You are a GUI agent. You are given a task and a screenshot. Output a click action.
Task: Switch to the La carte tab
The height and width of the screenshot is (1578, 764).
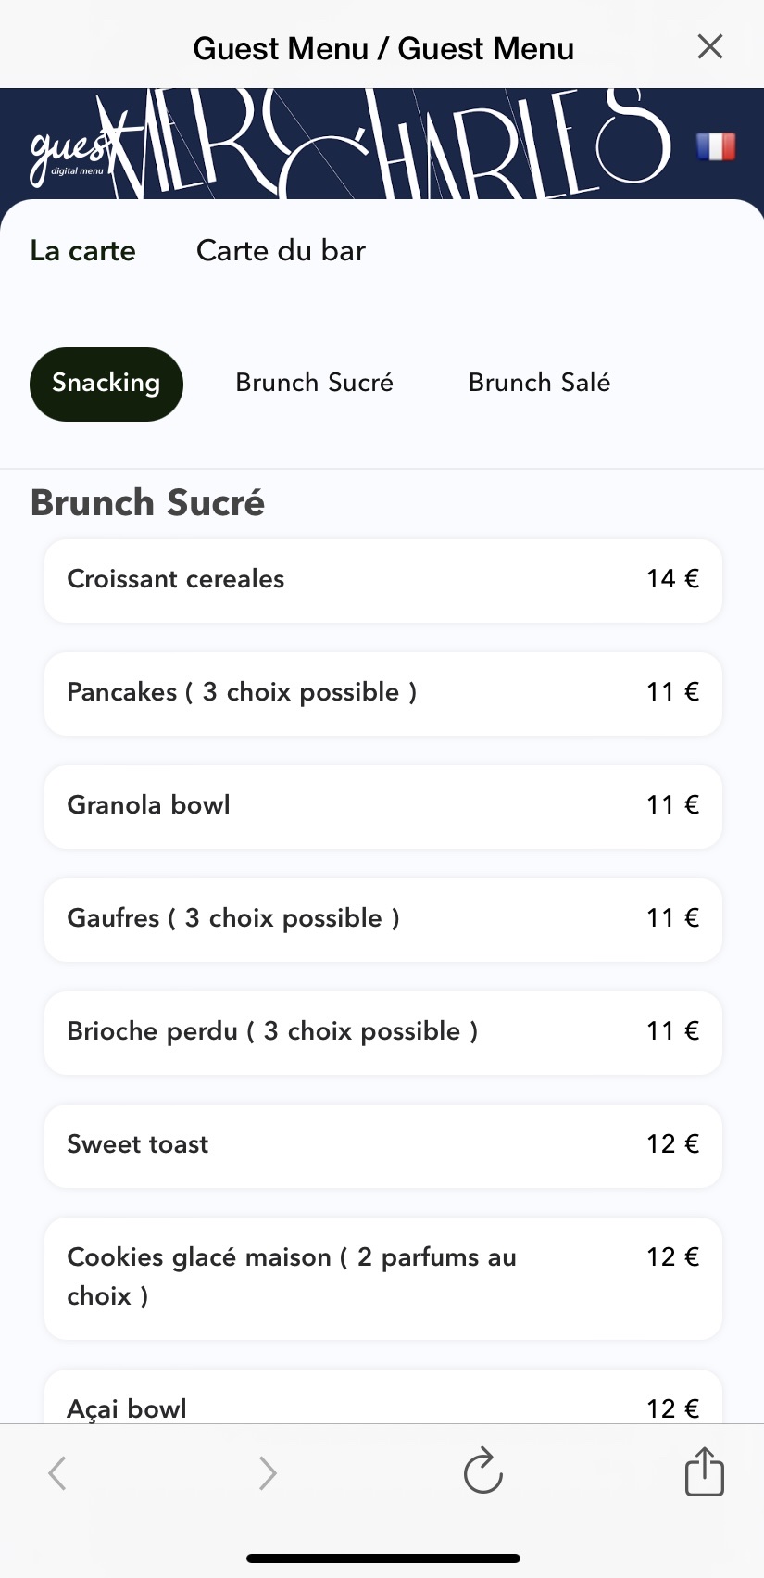83,251
